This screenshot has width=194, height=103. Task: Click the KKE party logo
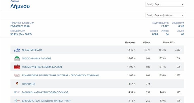pyautogui.click(x=17, y=67)
